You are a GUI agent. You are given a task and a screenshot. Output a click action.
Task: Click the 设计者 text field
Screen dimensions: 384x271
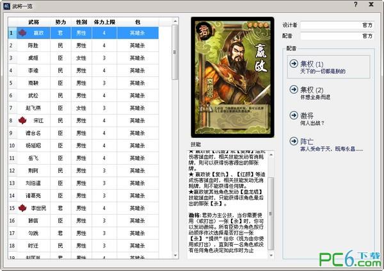point(337,25)
